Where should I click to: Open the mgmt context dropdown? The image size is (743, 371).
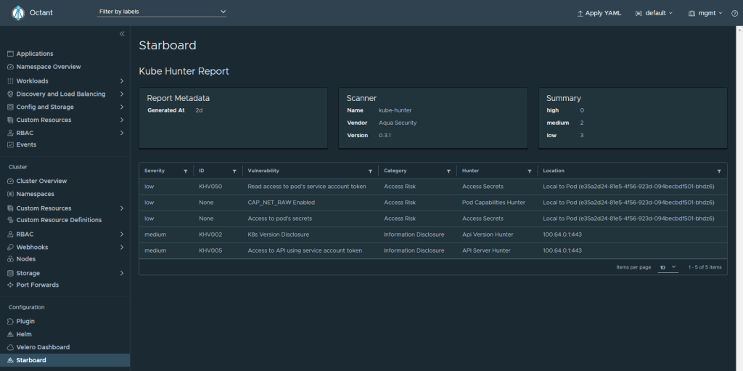click(705, 13)
